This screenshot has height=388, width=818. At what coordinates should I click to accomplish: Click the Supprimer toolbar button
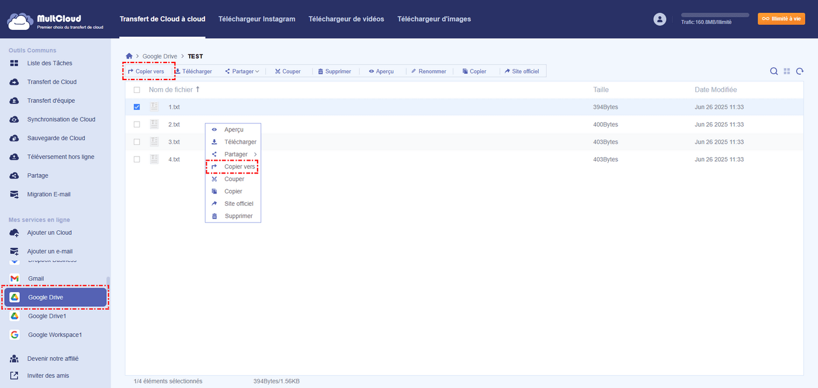coord(334,71)
